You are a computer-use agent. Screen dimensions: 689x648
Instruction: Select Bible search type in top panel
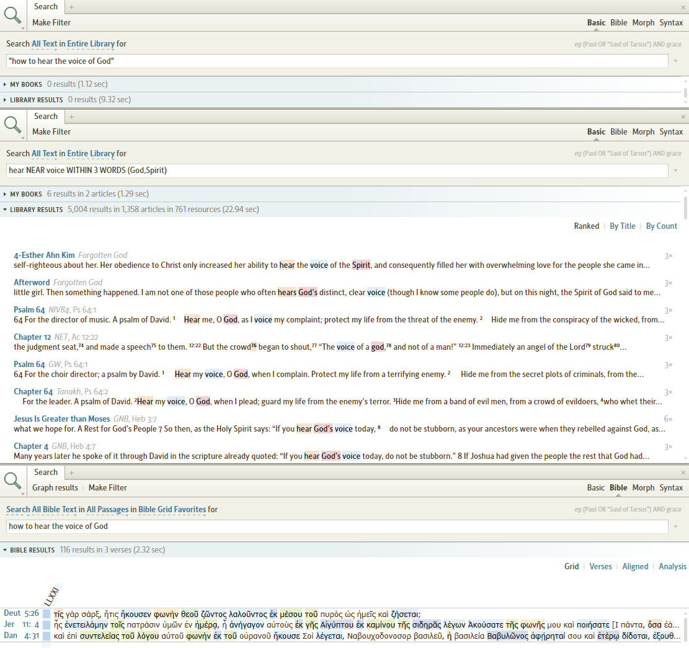click(619, 23)
